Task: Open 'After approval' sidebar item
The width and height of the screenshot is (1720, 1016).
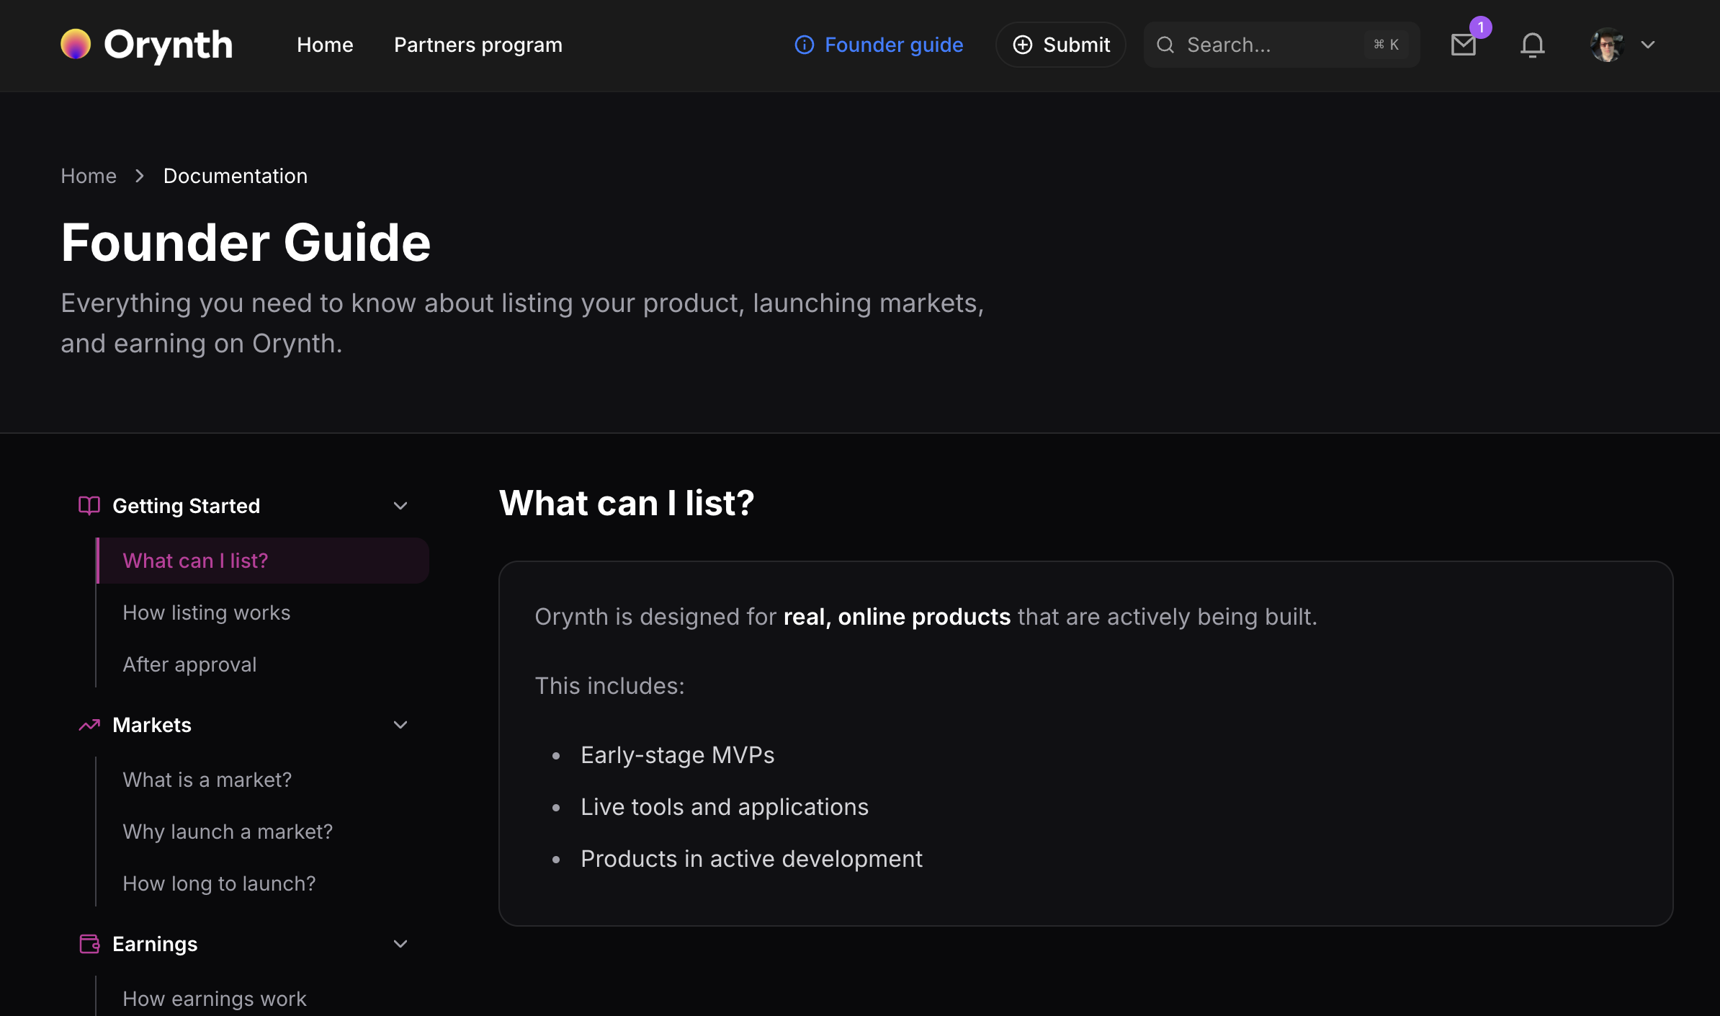Action: tap(189, 664)
